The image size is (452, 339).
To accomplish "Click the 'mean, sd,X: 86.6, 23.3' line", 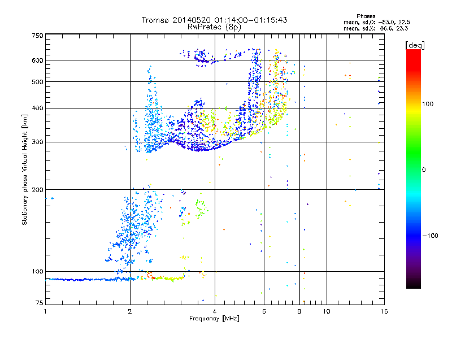I will (376, 28).
